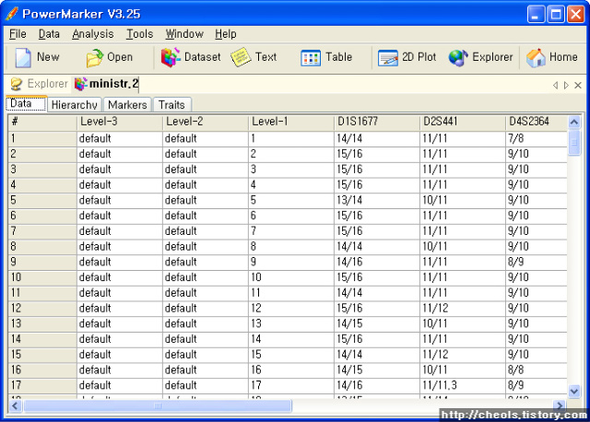Click the Table grid icon
This screenshot has height=422, width=590.
[x=311, y=58]
